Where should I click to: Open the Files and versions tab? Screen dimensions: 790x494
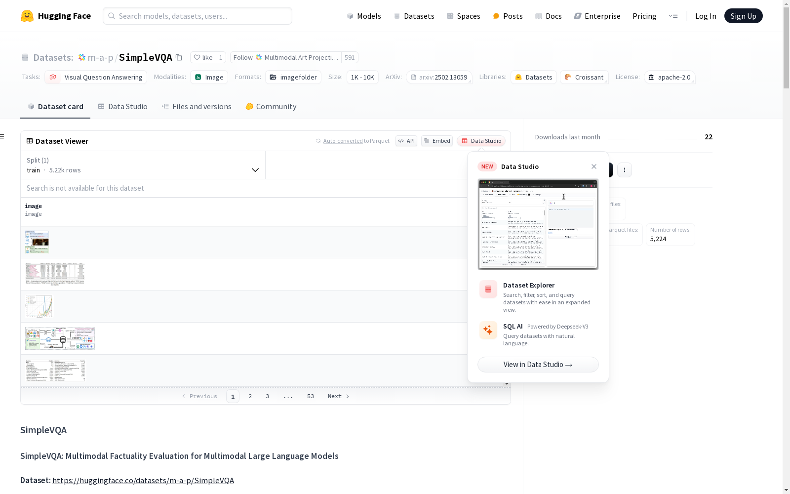pyautogui.click(x=197, y=107)
